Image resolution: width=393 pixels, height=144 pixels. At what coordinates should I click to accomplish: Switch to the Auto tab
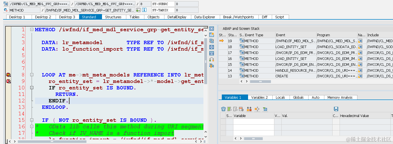316,97
